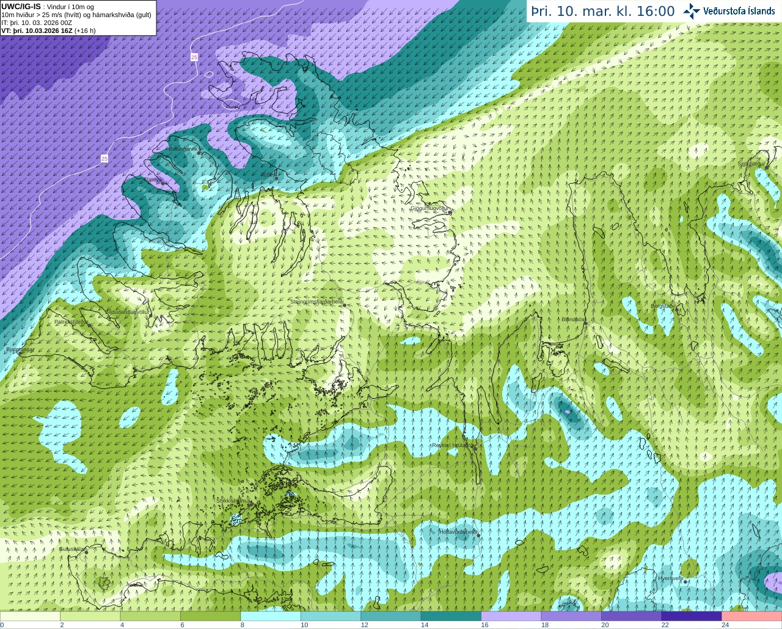Click the lower '25' contour label
Screen dimensions: 782x629
point(104,158)
